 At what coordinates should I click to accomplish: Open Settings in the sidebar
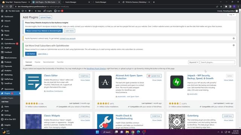point(8,115)
